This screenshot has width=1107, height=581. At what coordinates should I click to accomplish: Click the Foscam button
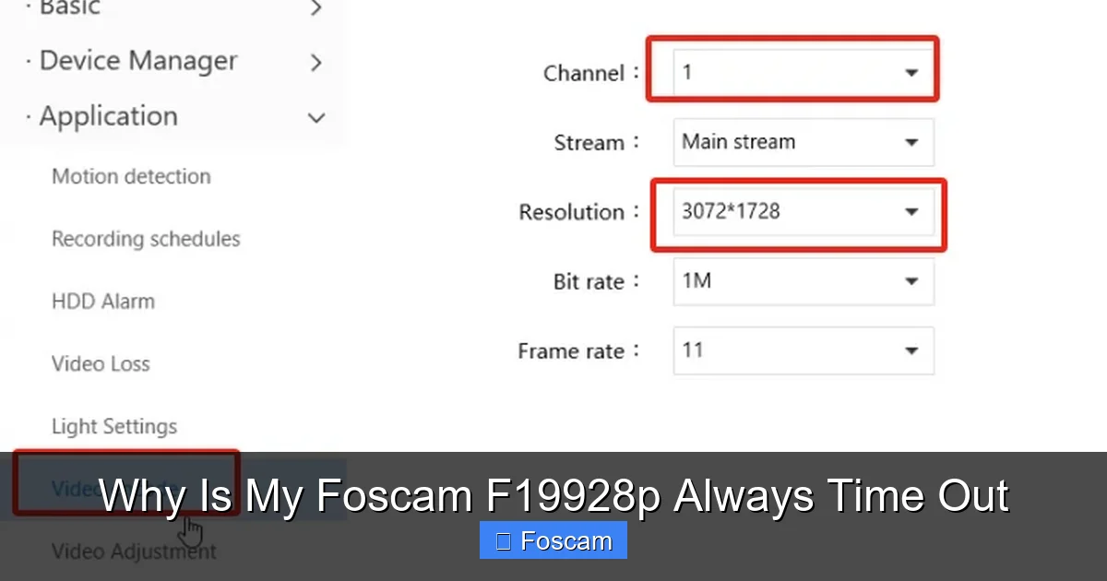pyautogui.click(x=553, y=539)
